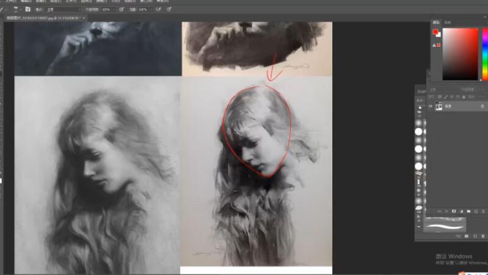Delete brush with brush panel trash icon
The width and height of the screenshot is (488, 275).
(483, 236)
